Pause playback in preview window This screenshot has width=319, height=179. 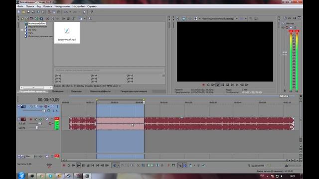coord(223,85)
